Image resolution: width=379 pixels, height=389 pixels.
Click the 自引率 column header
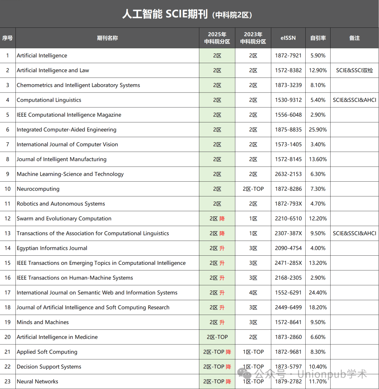pos(318,38)
